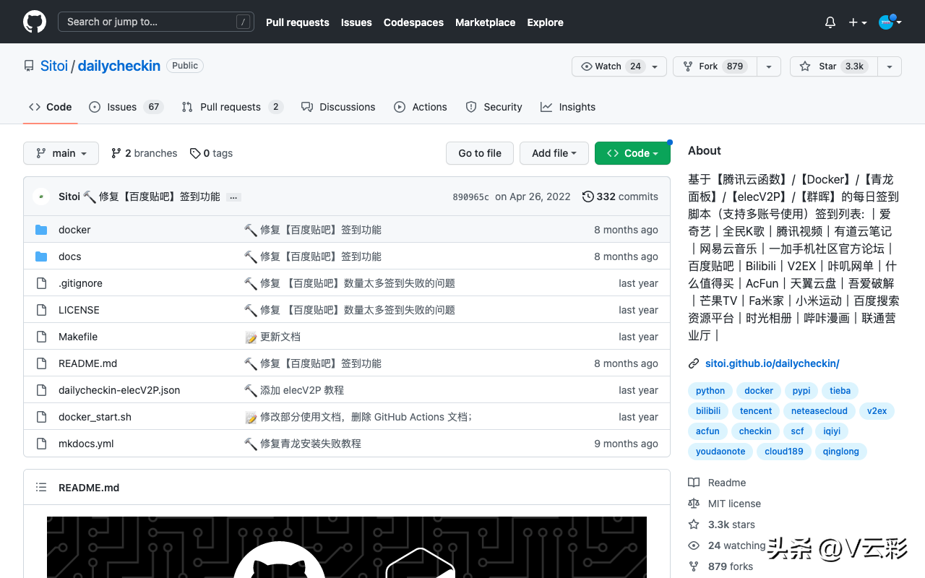Open the Add file dropdown
The height and width of the screenshot is (578, 925).
(554, 153)
